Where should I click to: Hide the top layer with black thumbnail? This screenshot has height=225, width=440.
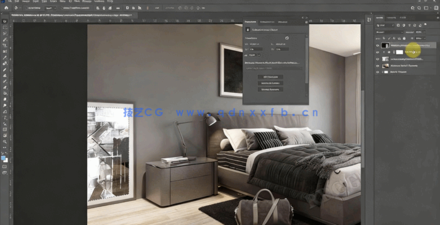point(377,45)
